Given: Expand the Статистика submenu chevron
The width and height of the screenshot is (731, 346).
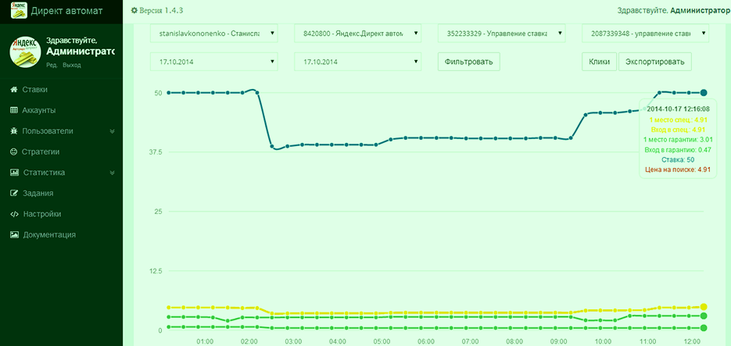Looking at the screenshot, I should coord(112,173).
